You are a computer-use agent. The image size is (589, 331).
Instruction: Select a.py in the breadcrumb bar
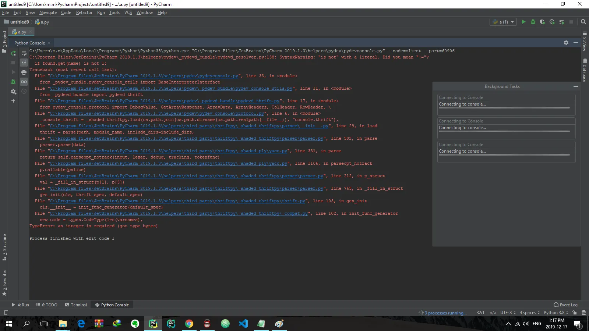click(42, 22)
